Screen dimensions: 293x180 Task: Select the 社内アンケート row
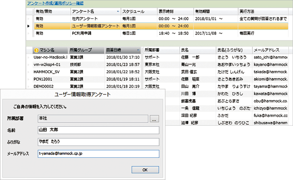161,19
